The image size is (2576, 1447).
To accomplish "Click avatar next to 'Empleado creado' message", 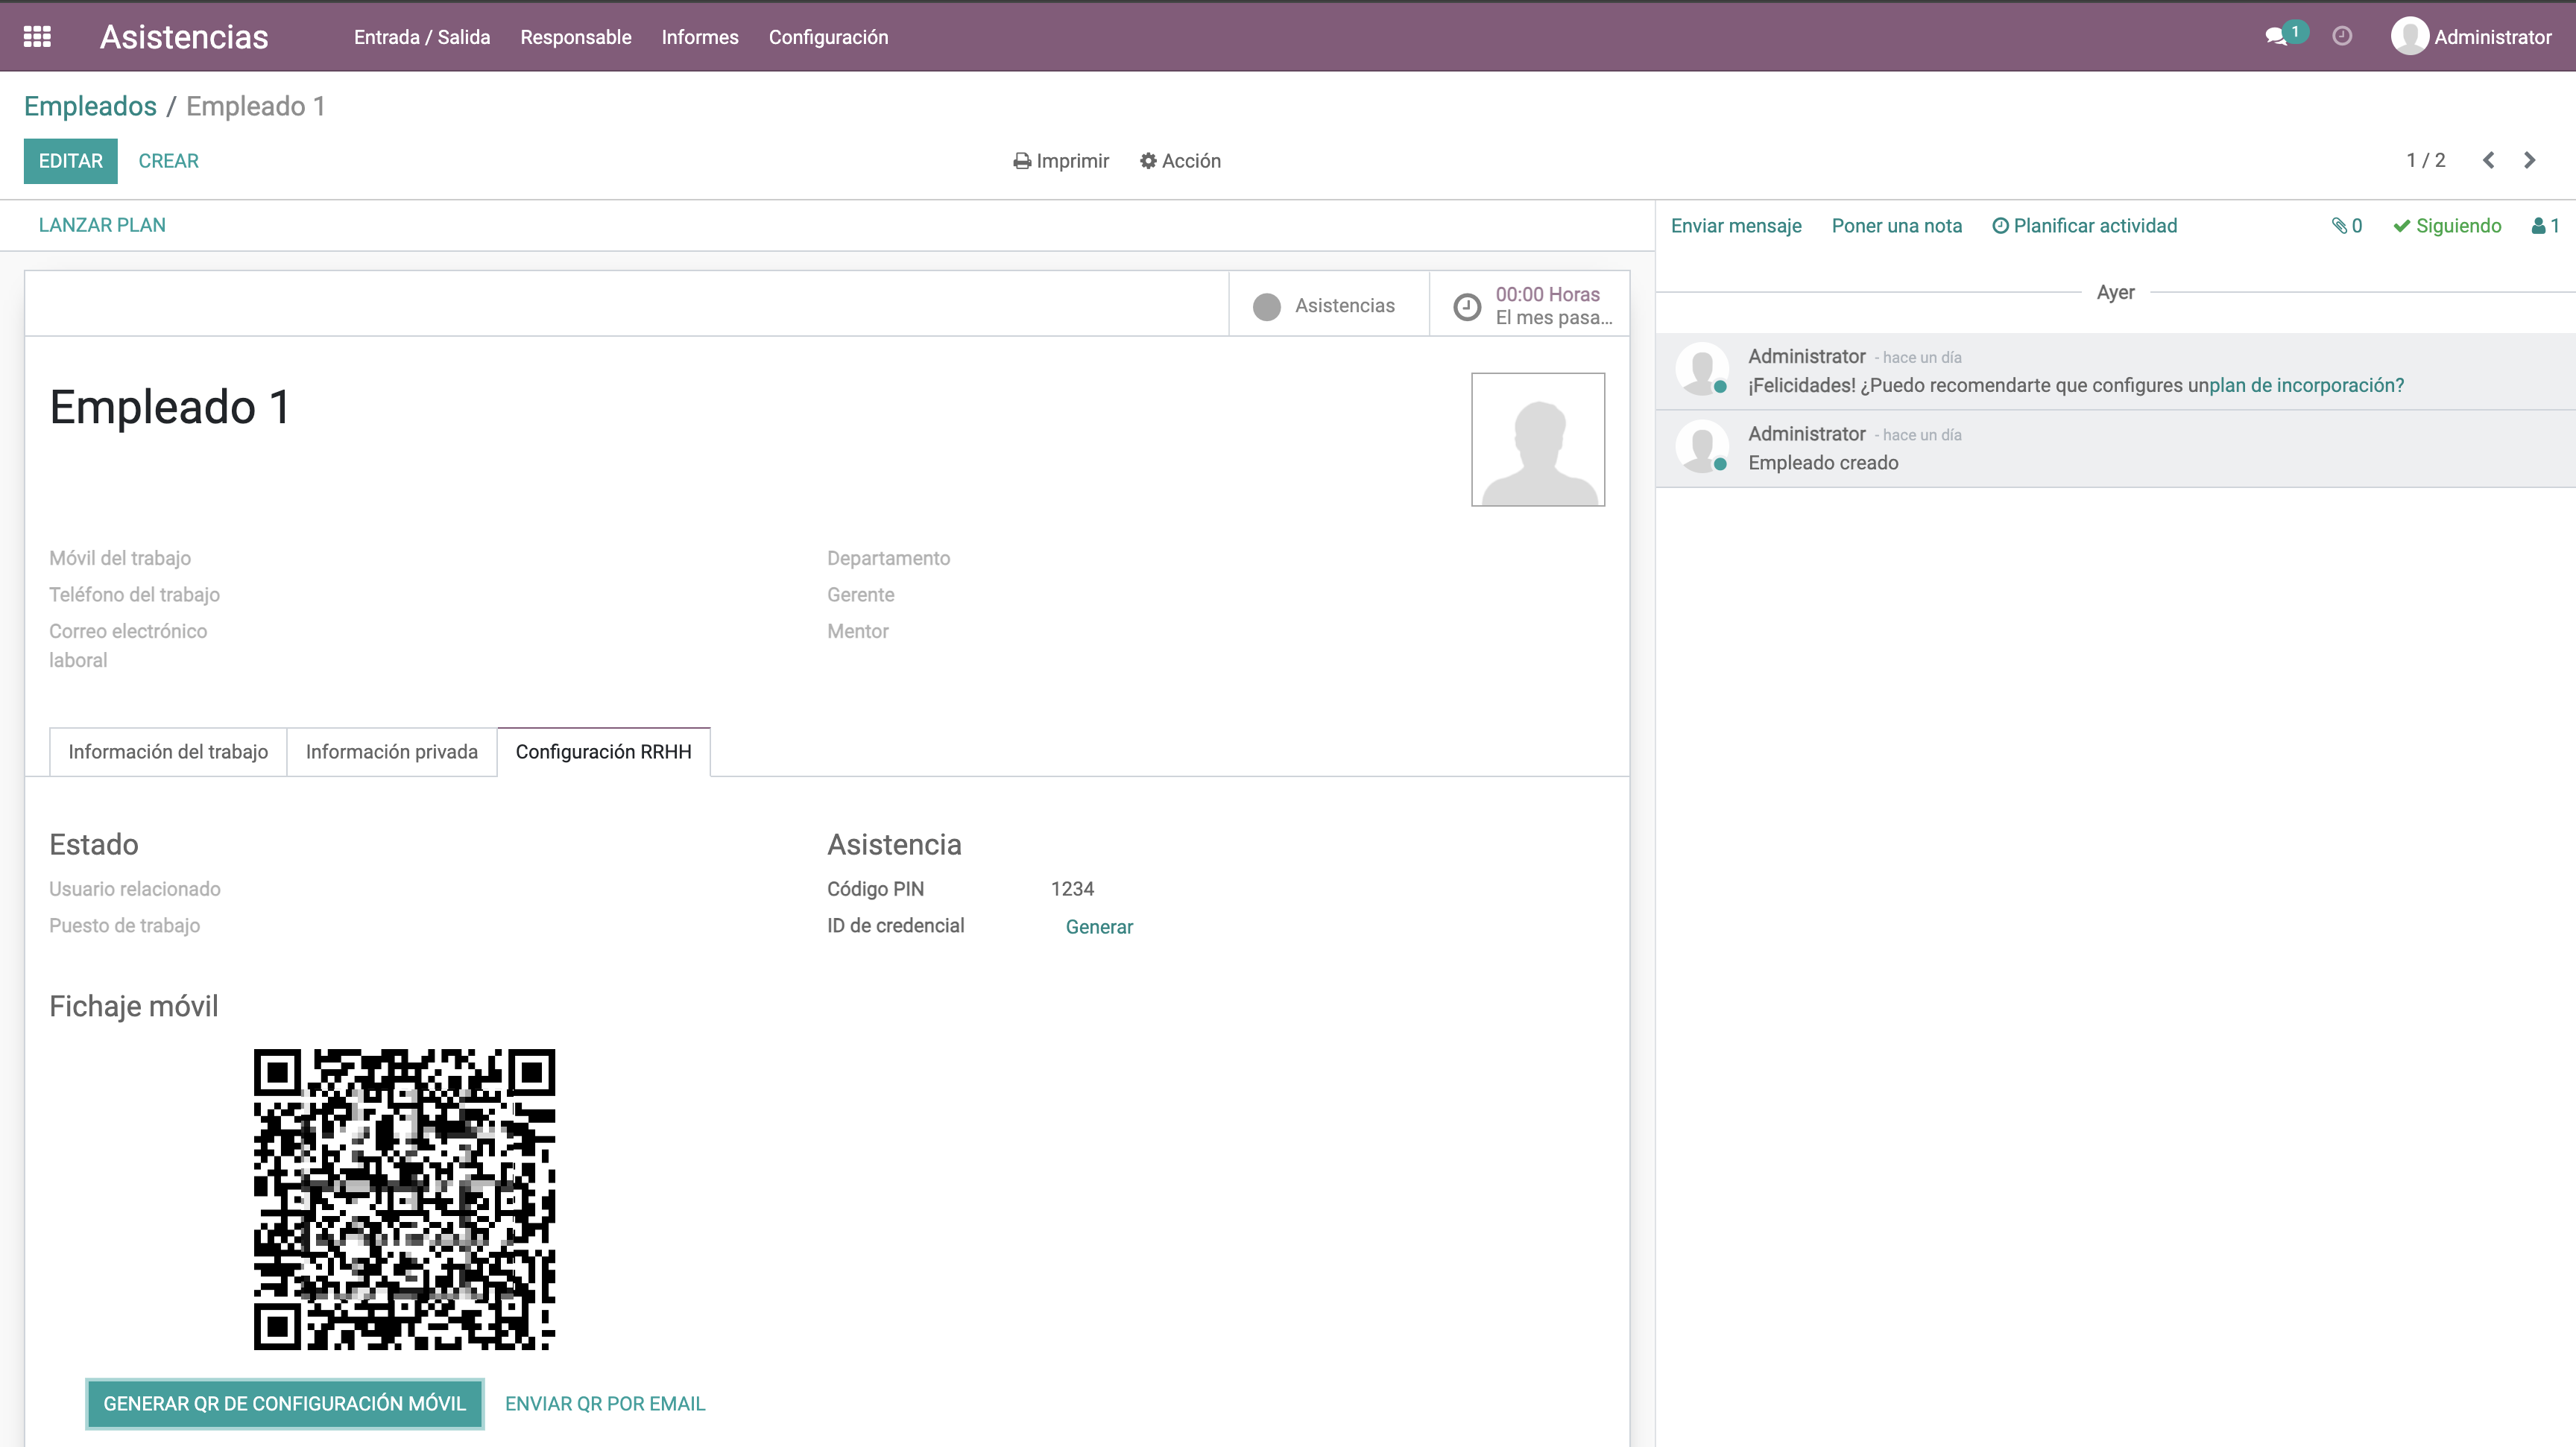I will pyautogui.click(x=1702, y=448).
